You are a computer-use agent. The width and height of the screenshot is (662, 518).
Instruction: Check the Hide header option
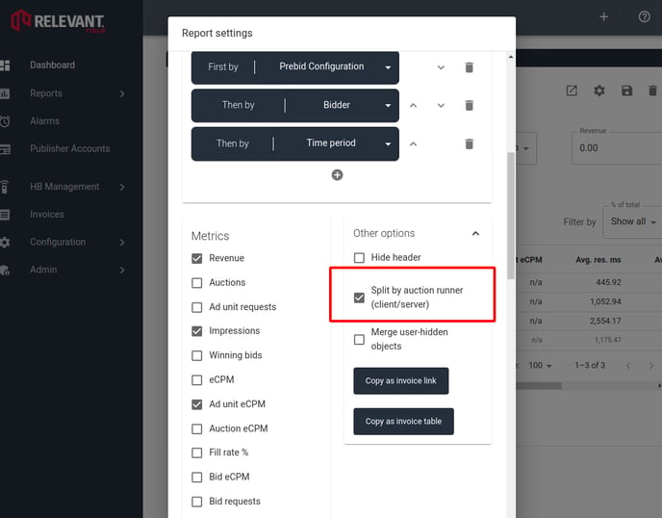point(359,258)
